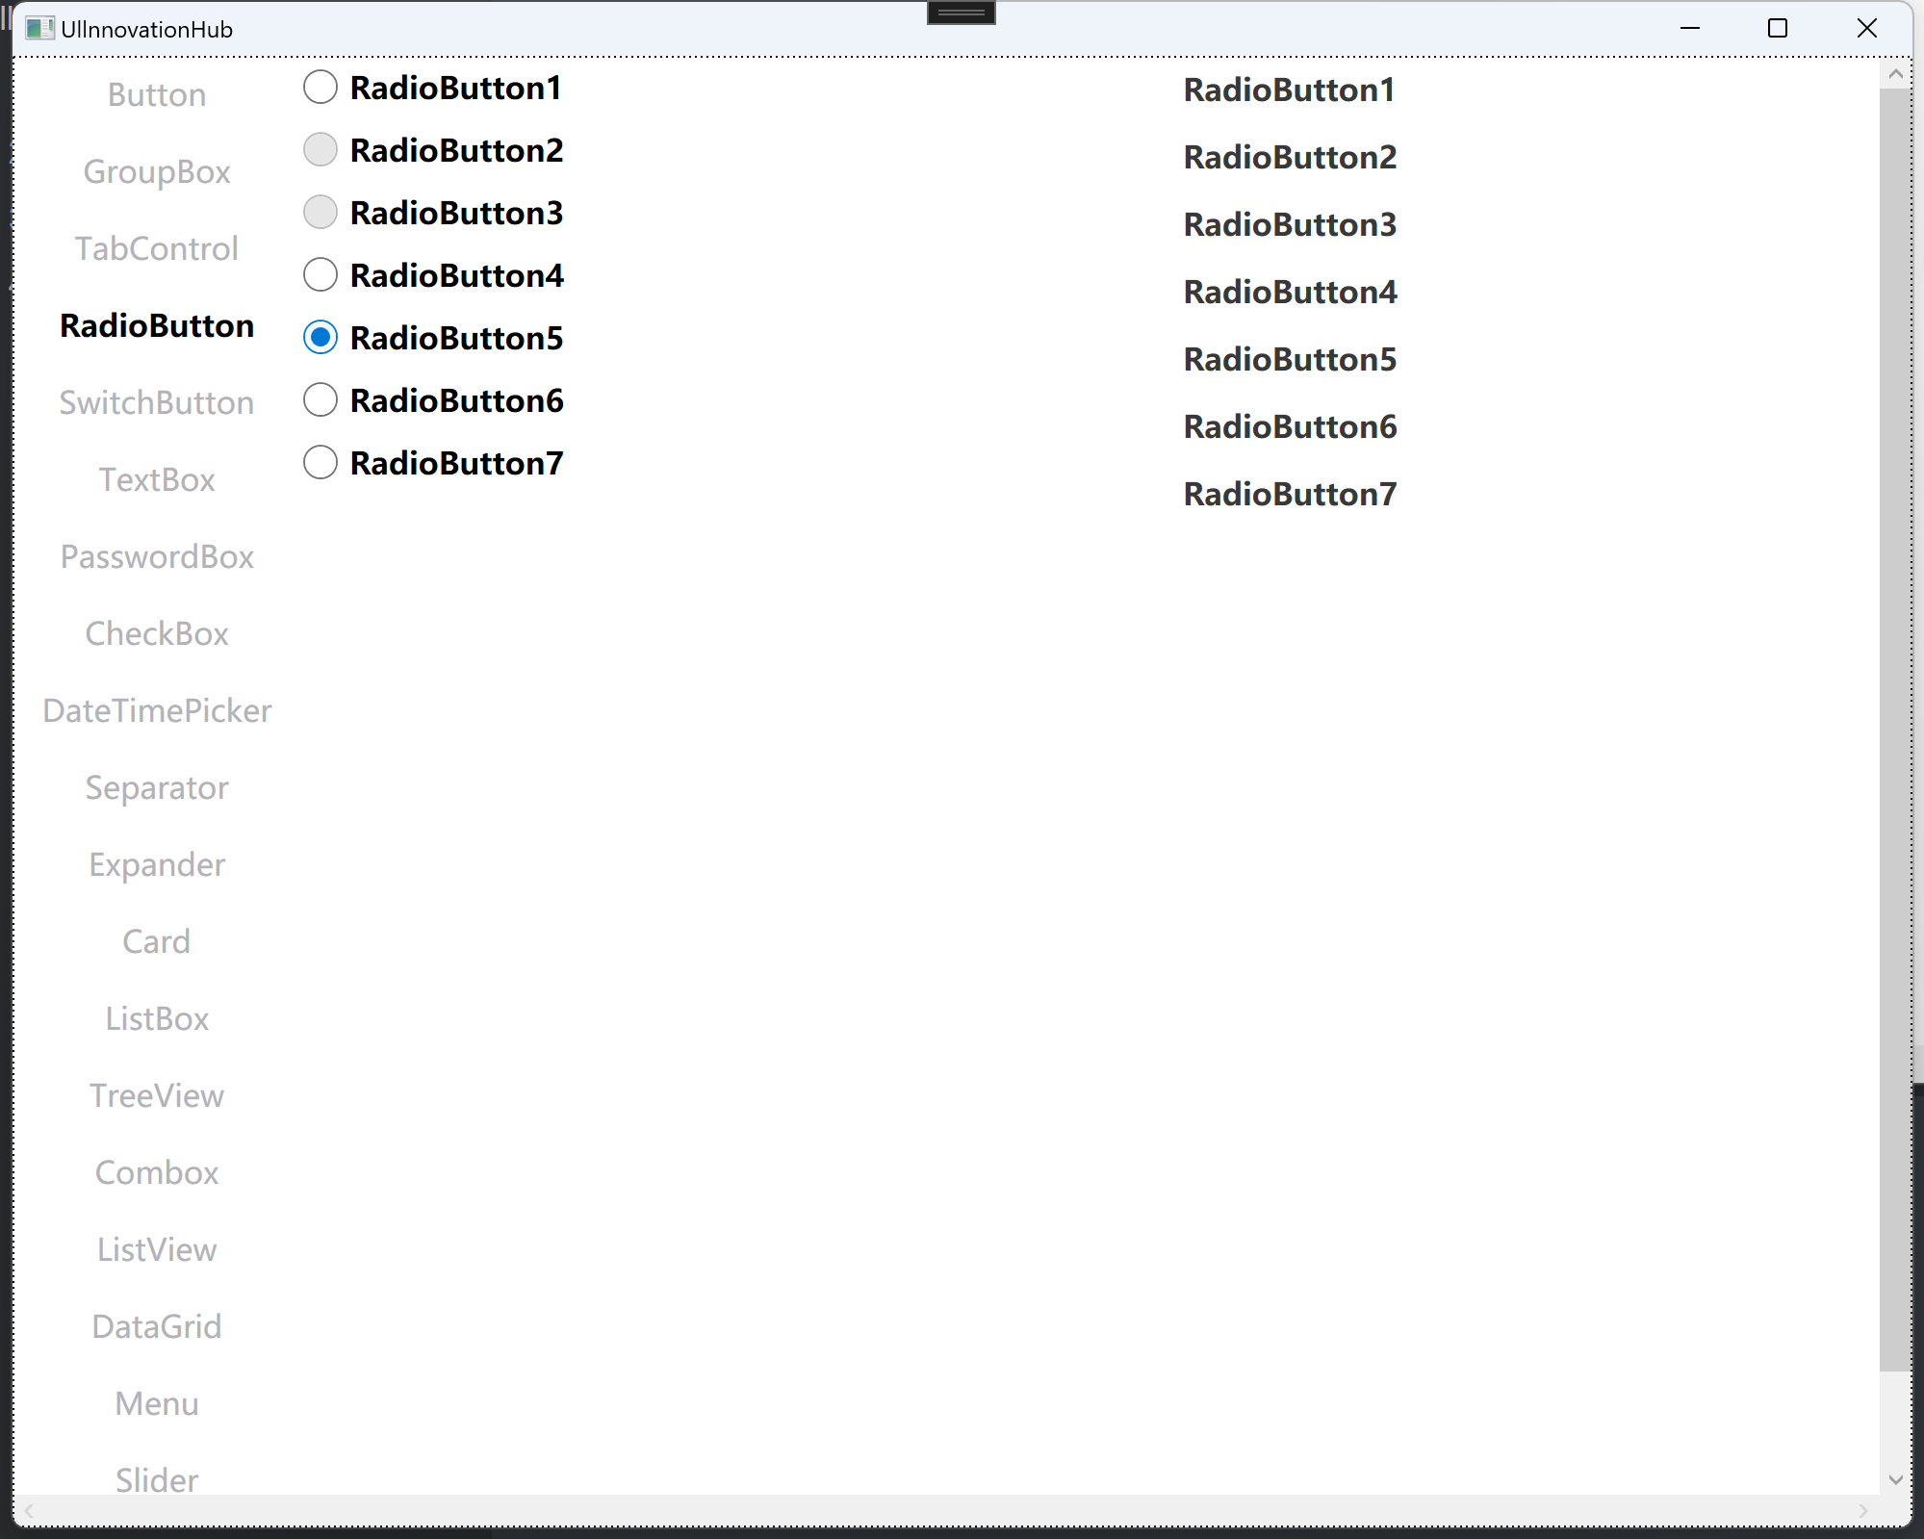Choose the RadioButton4 radio option
The width and height of the screenshot is (1924, 1539).
(433, 275)
